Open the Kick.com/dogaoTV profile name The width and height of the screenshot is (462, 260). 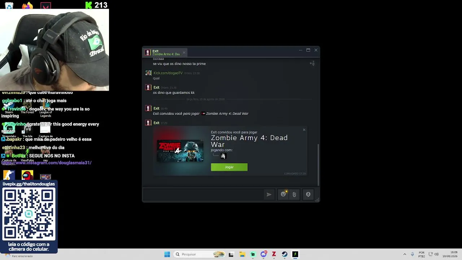pyautogui.click(x=168, y=73)
